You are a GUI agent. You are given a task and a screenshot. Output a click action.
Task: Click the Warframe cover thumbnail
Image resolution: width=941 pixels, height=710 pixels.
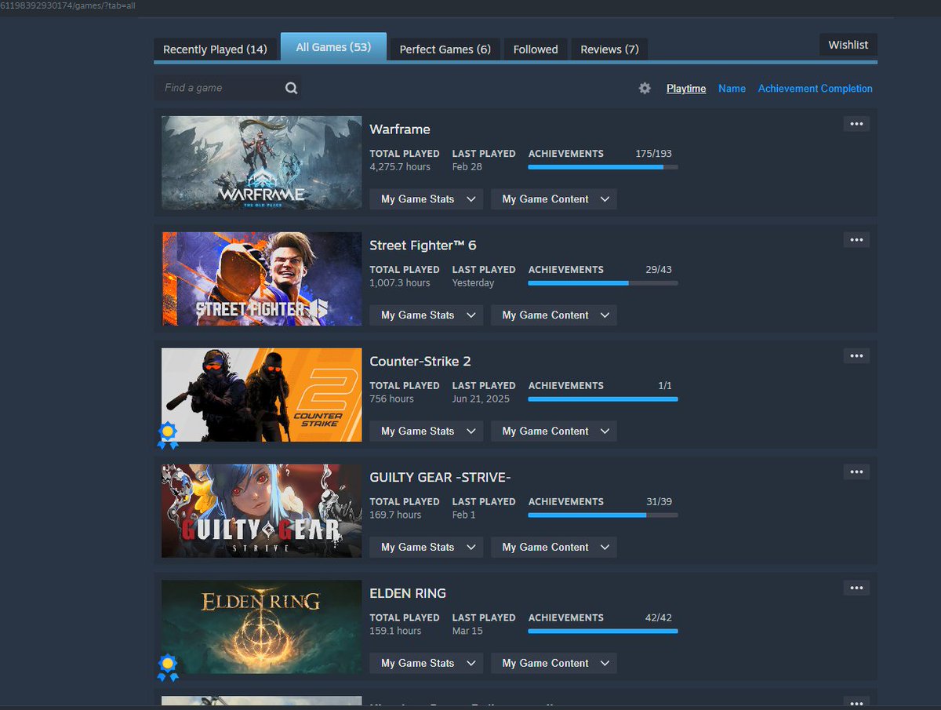(x=262, y=162)
